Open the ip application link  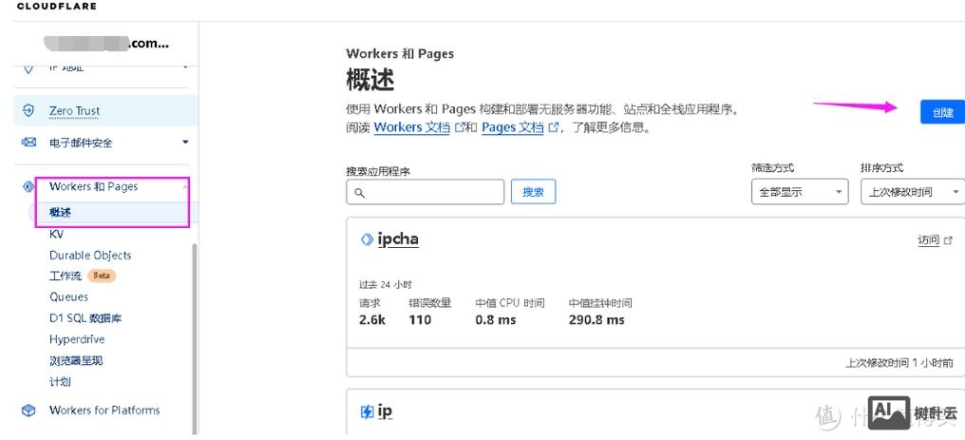(385, 411)
